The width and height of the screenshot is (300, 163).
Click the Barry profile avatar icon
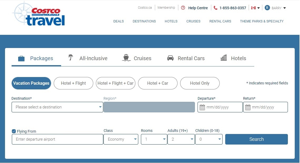pyautogui.click(x=267, y=8)
